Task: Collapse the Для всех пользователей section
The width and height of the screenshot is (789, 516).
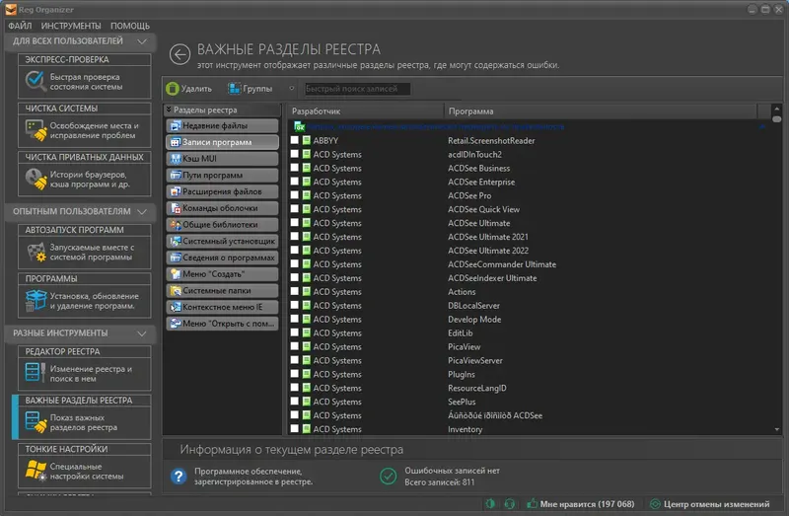Action: pos(142,40)
